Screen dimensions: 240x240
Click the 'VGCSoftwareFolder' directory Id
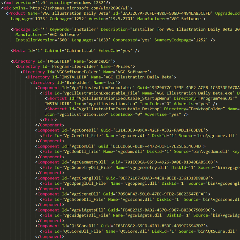tap(78, 72)
